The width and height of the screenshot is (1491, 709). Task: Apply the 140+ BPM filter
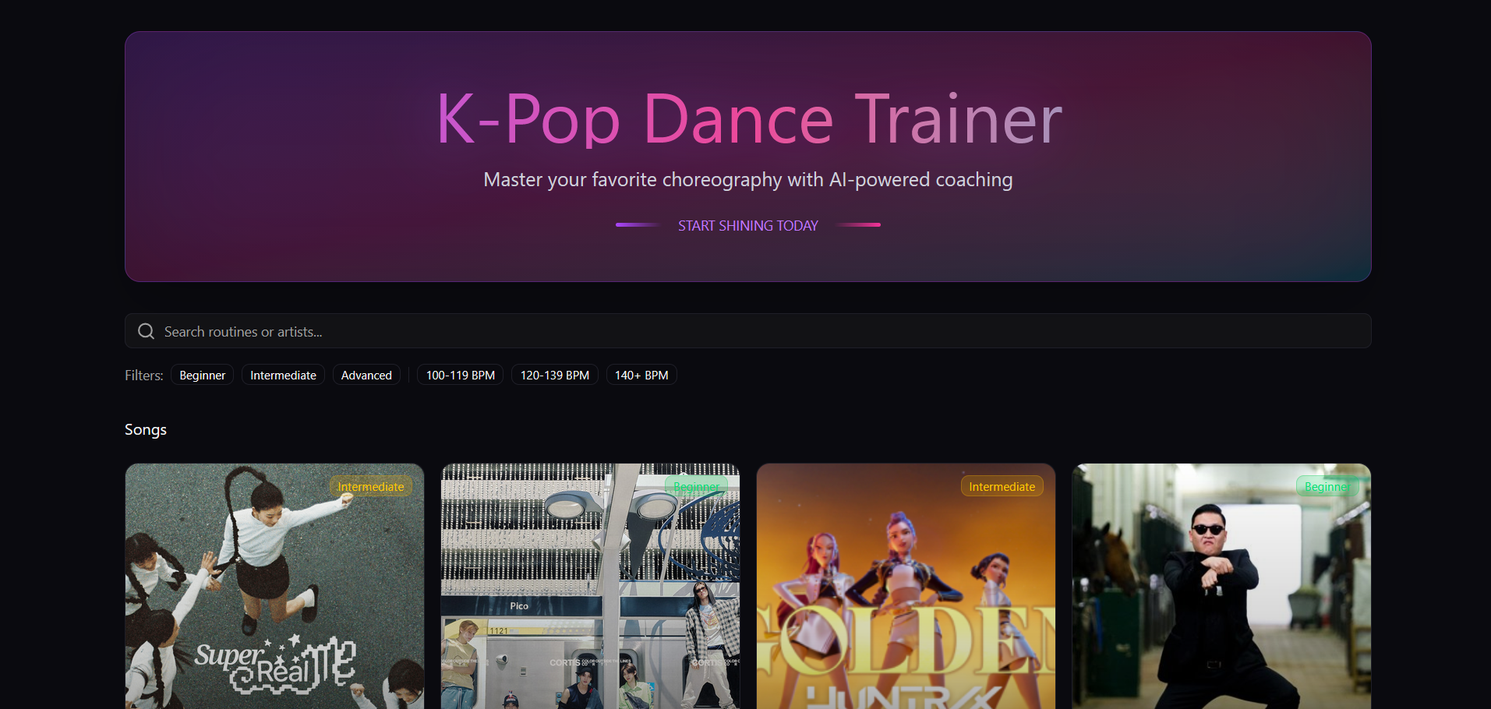tap(641, 376)
